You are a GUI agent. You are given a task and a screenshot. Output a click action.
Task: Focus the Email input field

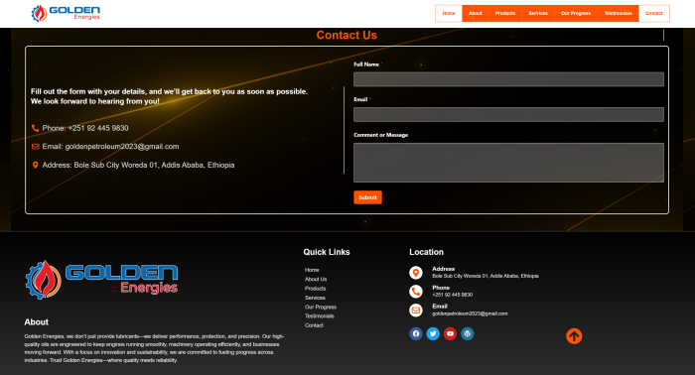508,114
